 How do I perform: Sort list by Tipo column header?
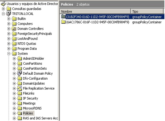click(147, 12)
